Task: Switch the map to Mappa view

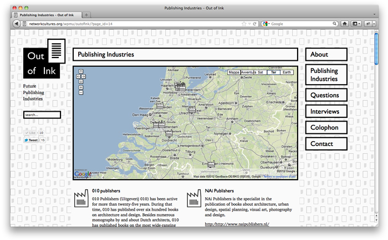Action: [x=234, y=72]
